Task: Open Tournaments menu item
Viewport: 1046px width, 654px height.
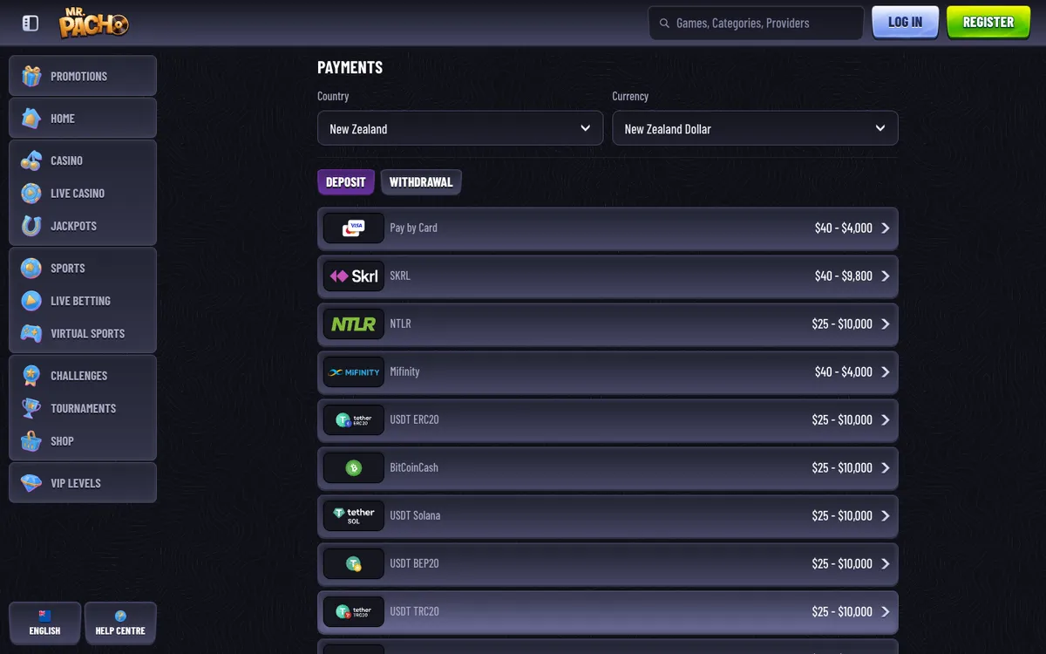Action: (x=83, y=408)
